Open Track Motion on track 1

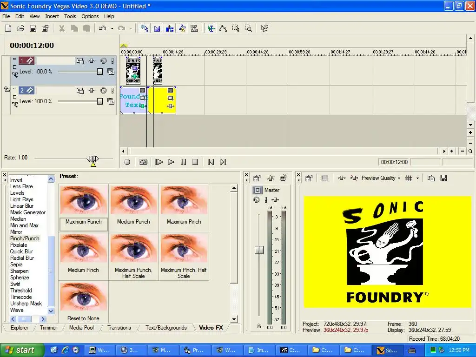[80, 61]
